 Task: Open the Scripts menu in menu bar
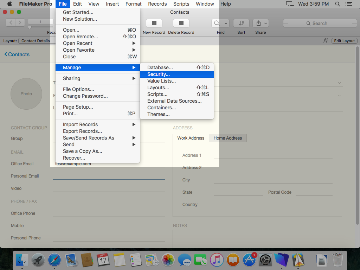(x=181, y=4)
